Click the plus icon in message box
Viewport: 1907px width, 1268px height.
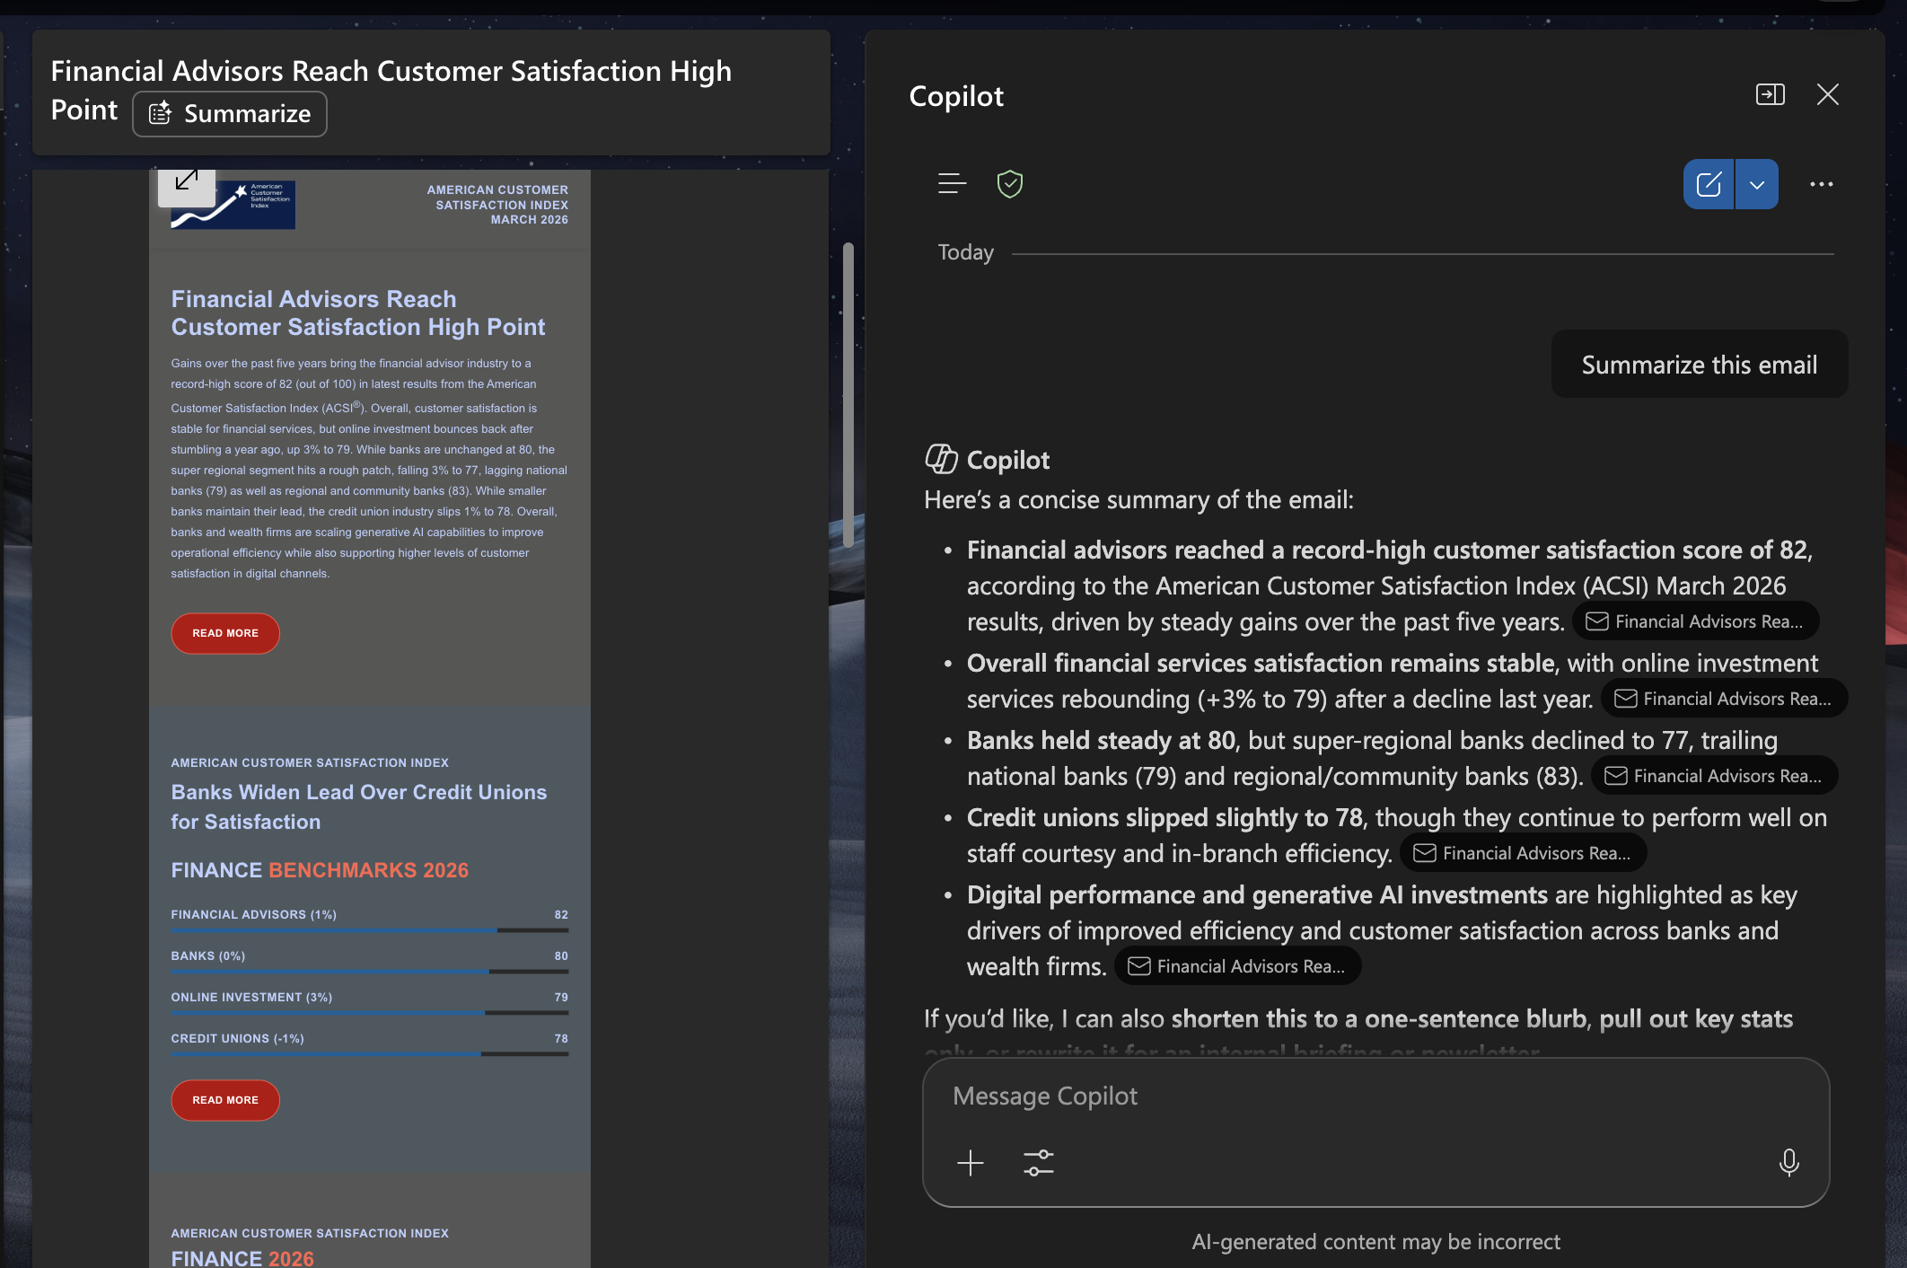[970, 1164]
